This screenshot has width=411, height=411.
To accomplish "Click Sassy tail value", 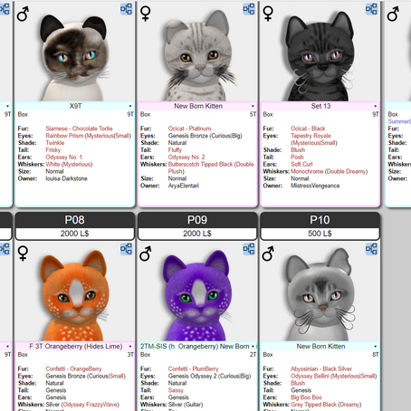I will pyautogui.click(x=176, y=390).
